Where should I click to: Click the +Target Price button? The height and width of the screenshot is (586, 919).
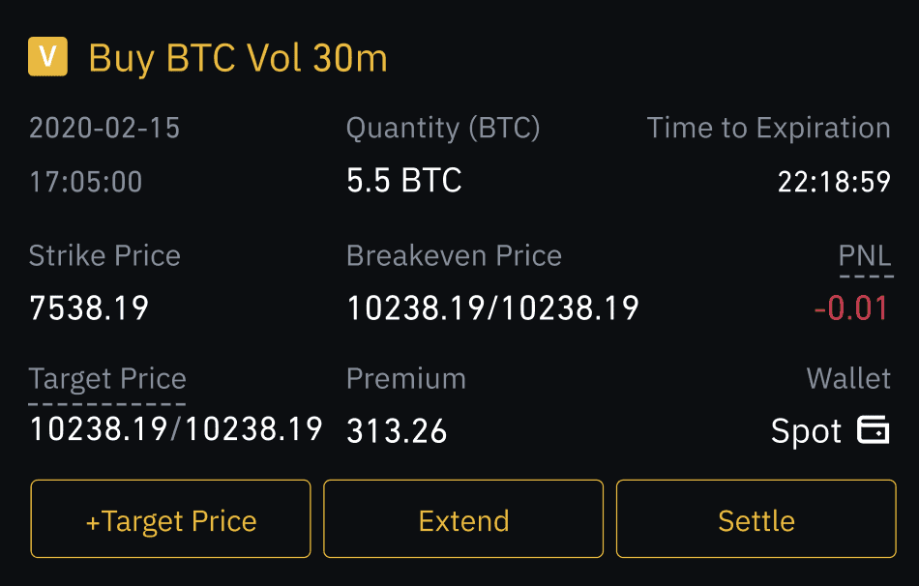170,518
